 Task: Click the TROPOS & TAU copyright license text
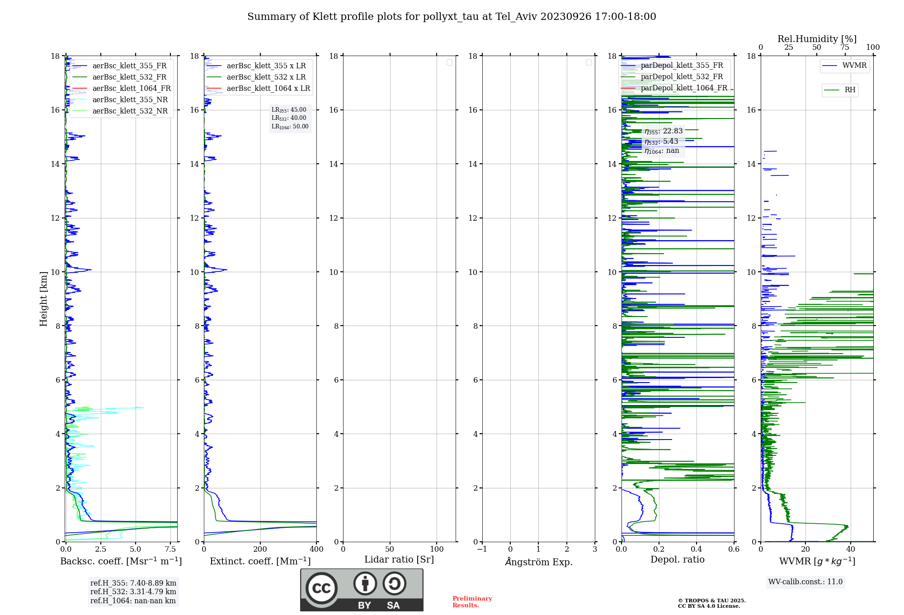(711, 603)
